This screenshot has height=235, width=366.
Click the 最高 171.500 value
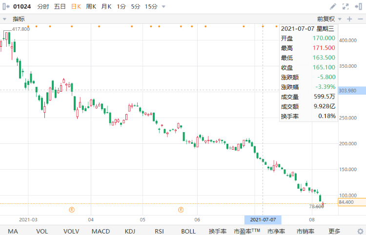click(x=324, y=48)
